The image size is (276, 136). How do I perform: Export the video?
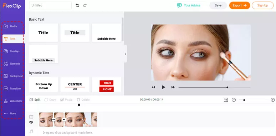(240, 5)
